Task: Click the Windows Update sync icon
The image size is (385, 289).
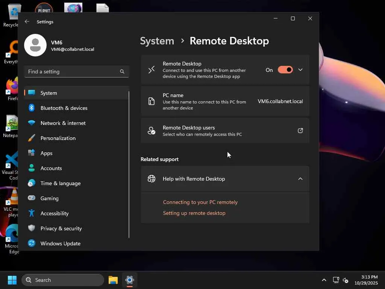Action: coord(32,243)
